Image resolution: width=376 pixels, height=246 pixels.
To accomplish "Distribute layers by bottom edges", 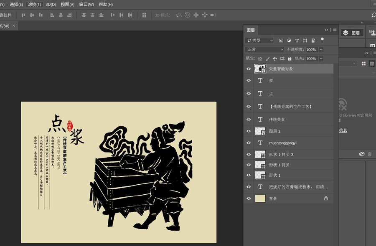I will point(101,15).
